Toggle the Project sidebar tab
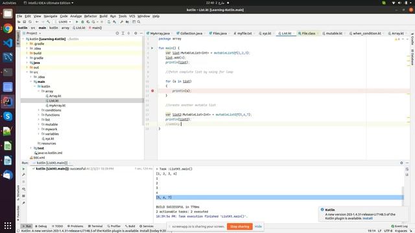The image size is (415, 233). (18, 39)
